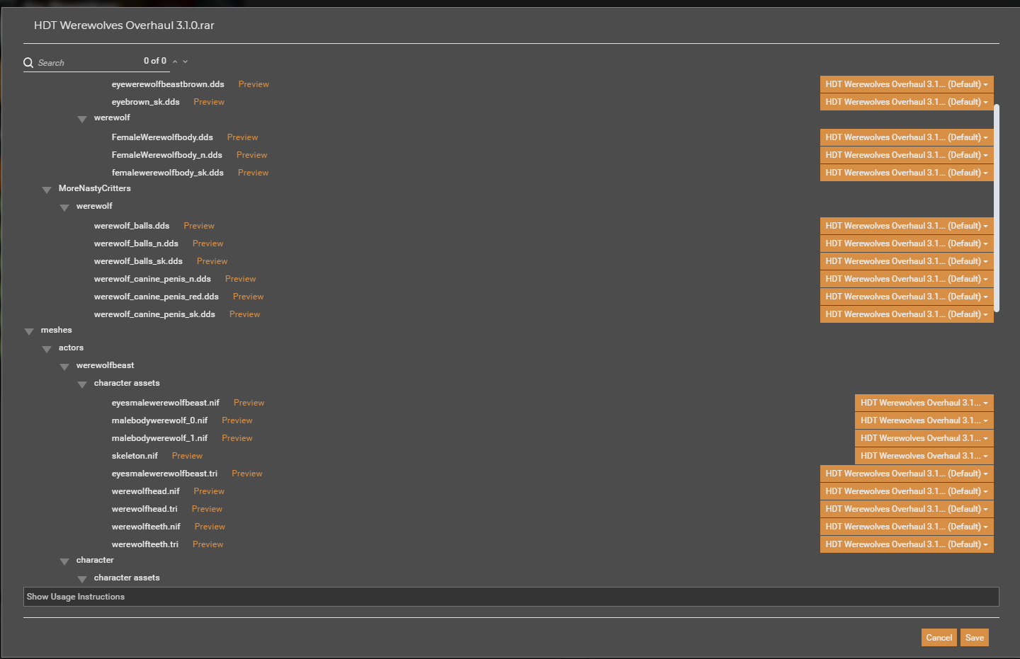Open dropdown for FemaleWerewolfbody.dds

906,137
